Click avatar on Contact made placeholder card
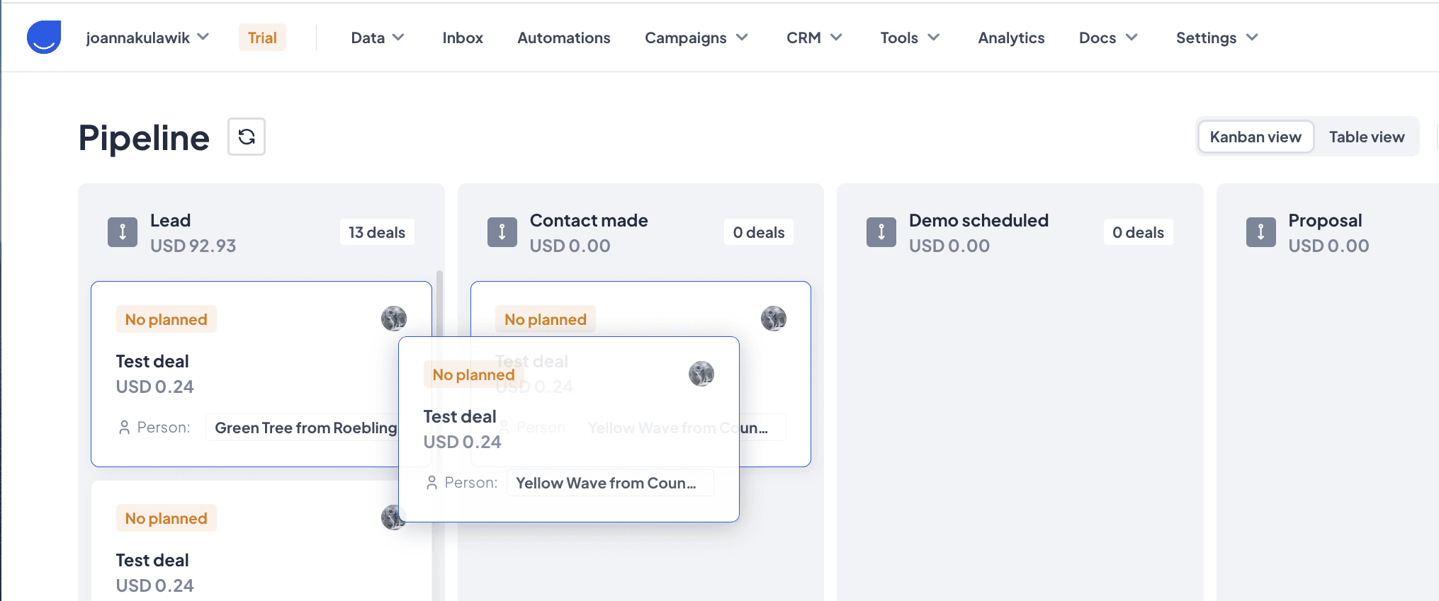 pos(774,319)
